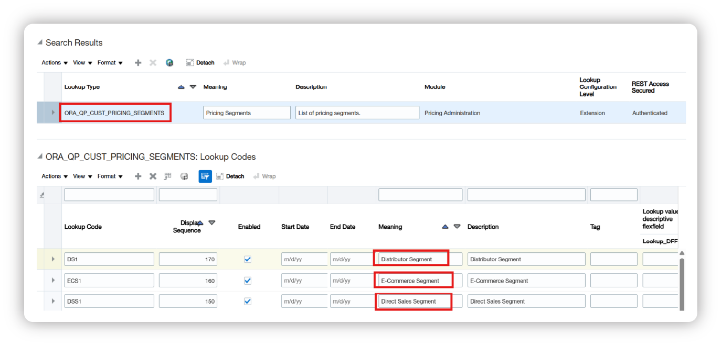Open the Format menu in Search Results
The width and height of the screenshot is (721, 346).
(107, 62)
